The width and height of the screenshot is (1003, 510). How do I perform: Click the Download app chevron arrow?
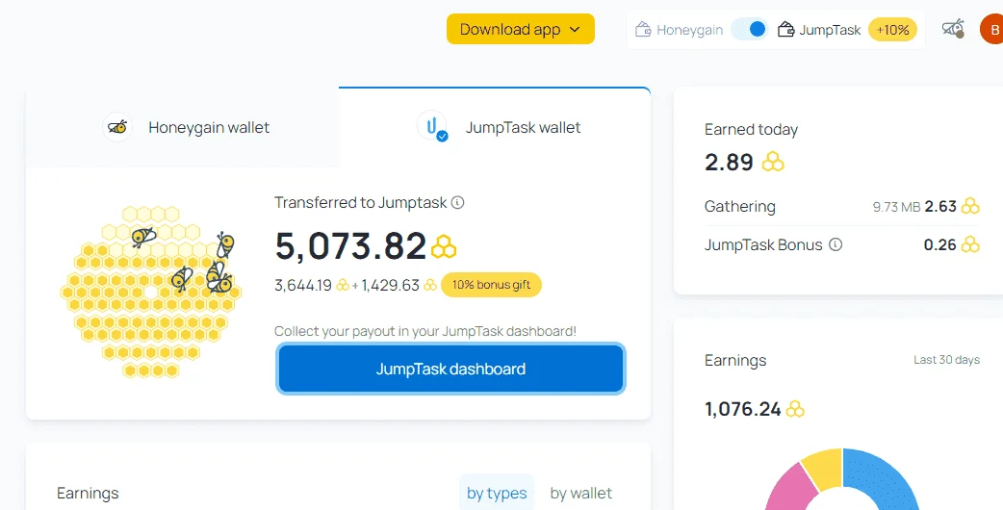tap(575, 30)
